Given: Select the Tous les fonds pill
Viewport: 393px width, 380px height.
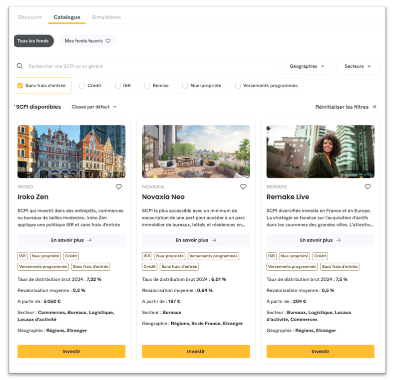Looking at the screenshot, I should point(33,41).
